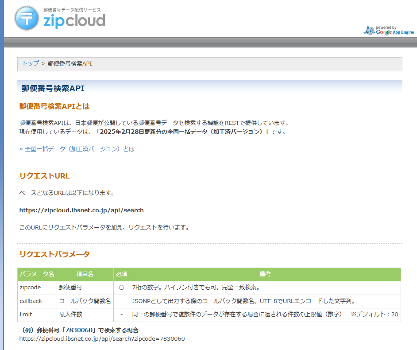
Task: Open the Google App Engine badge
Action: [389, 30]
